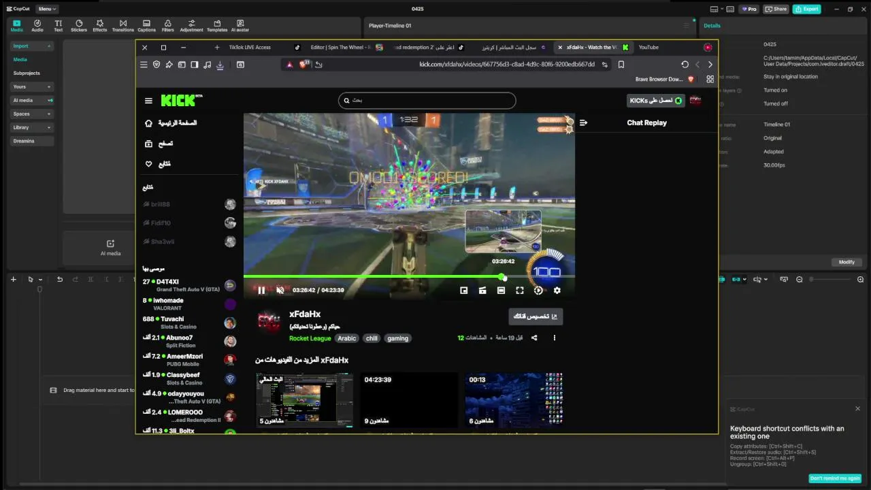Open Kick hamburger sidebar menu
Screen dimensions: 871x490
tap(148, 101)
